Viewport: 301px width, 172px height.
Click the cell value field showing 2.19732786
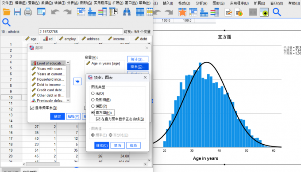tap(81, 32)
